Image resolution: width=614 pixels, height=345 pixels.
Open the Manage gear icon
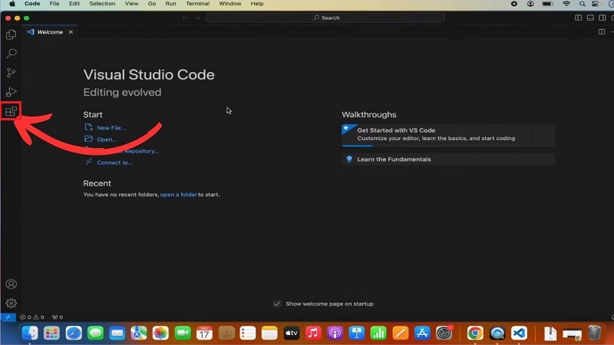[x=11, y=303]
